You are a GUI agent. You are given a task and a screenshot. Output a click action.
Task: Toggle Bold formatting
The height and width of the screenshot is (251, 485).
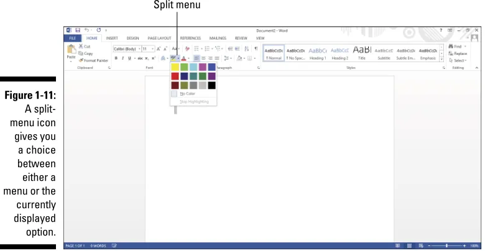[x=116, y=58]
